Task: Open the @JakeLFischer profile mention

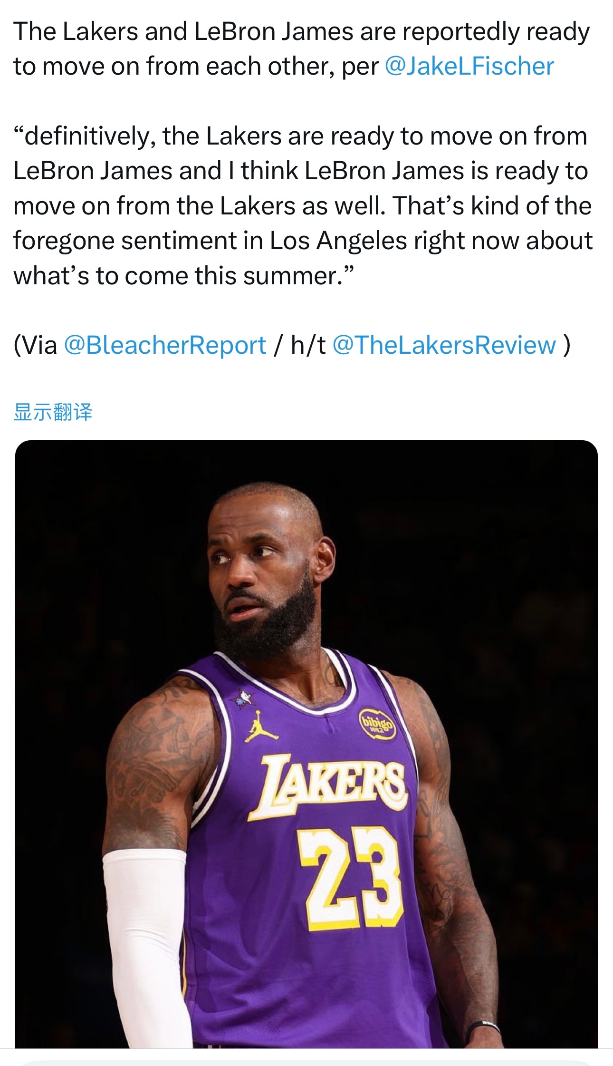Action: pyautogui.click(x=469, y=66)
